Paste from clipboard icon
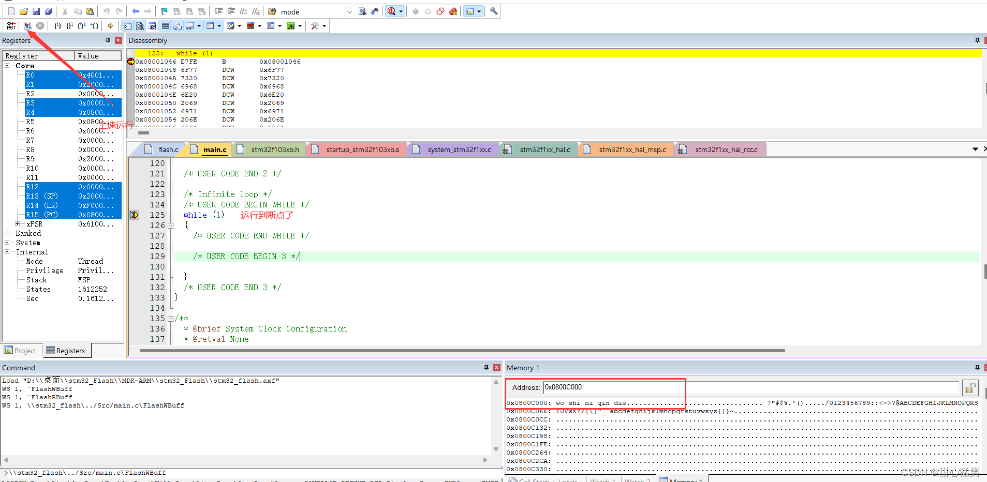This screenshot has width=987, height=482. click(90, 11)
